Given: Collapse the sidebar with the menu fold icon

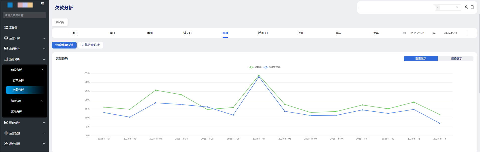Looking at the screenshot, I should (42, 4).
